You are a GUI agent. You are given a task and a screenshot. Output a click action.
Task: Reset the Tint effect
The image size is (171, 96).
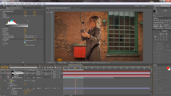pyautogui.click(x=25, y=13)
